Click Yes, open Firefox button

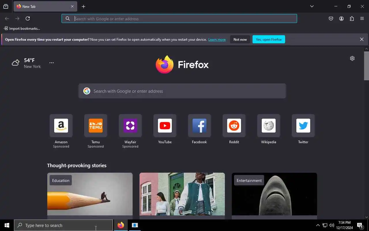[x=269, y=40]
